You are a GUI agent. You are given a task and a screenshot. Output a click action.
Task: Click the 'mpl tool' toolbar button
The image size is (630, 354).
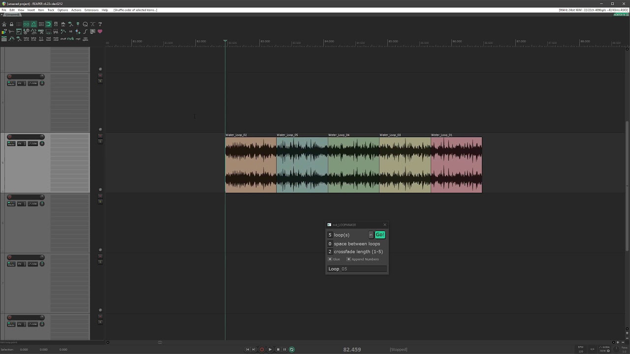click(48, 39)
